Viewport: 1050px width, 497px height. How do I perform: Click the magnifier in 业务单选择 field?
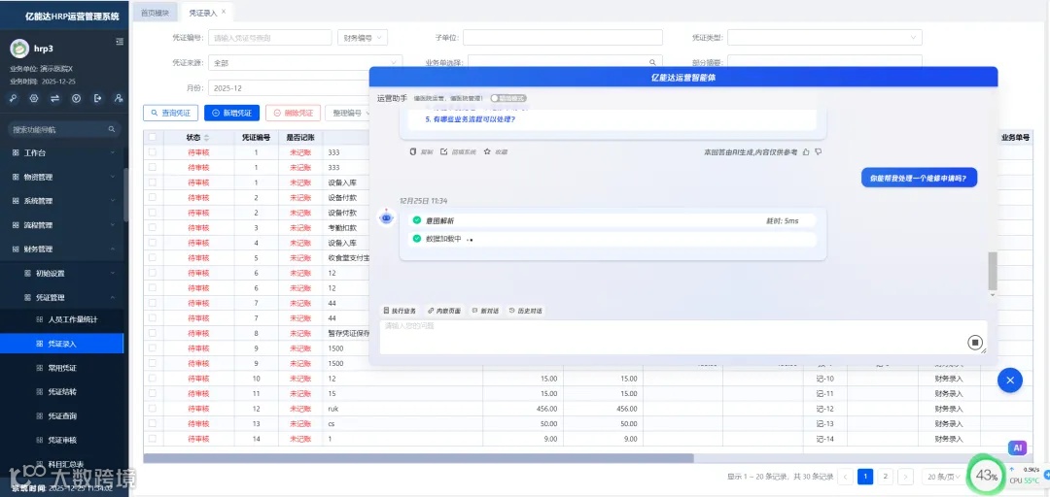pyautogui.click(x=652, y=62)
